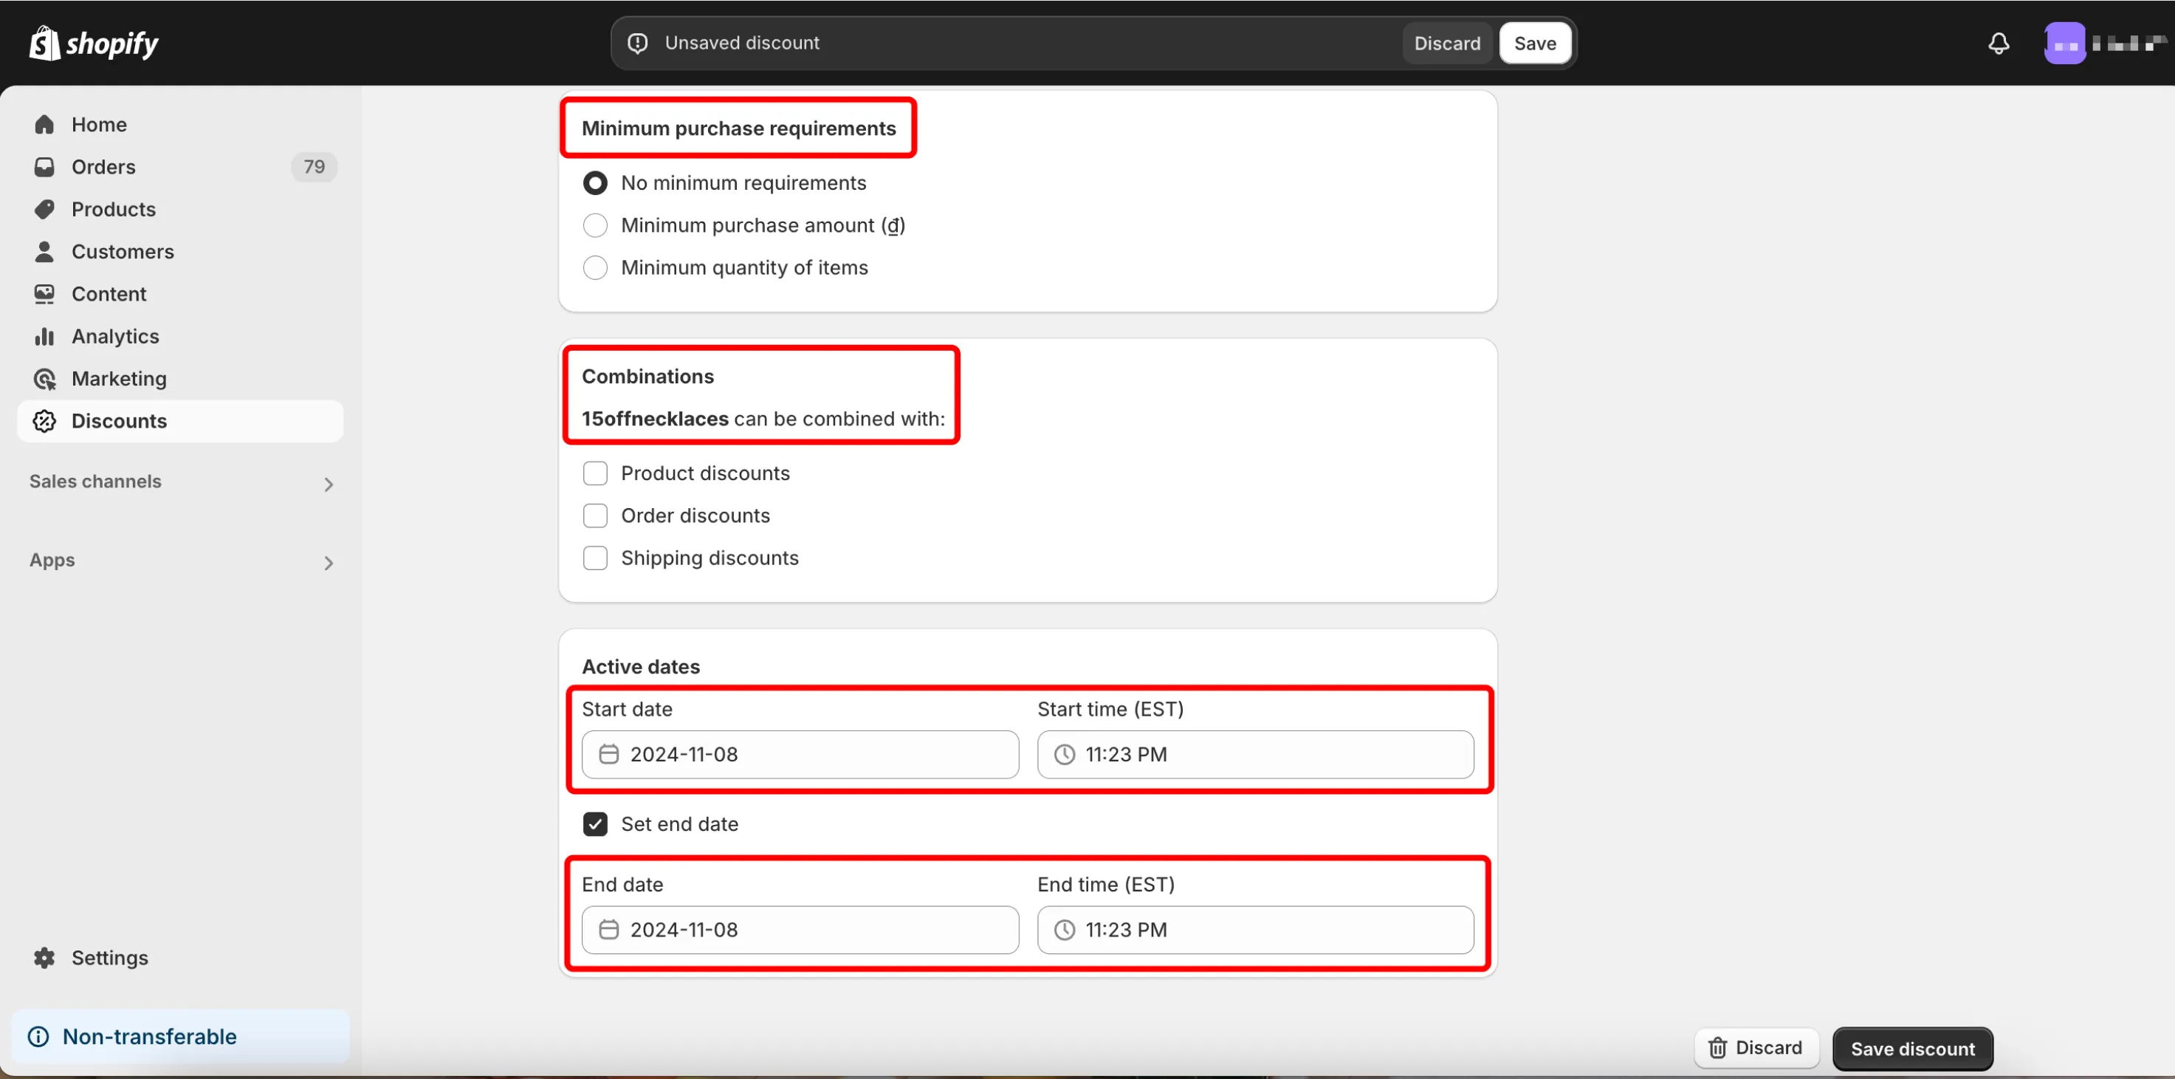Enable combining with Order discounts
Viewport: 2175px width, 1079px height.
coord(595,515)
